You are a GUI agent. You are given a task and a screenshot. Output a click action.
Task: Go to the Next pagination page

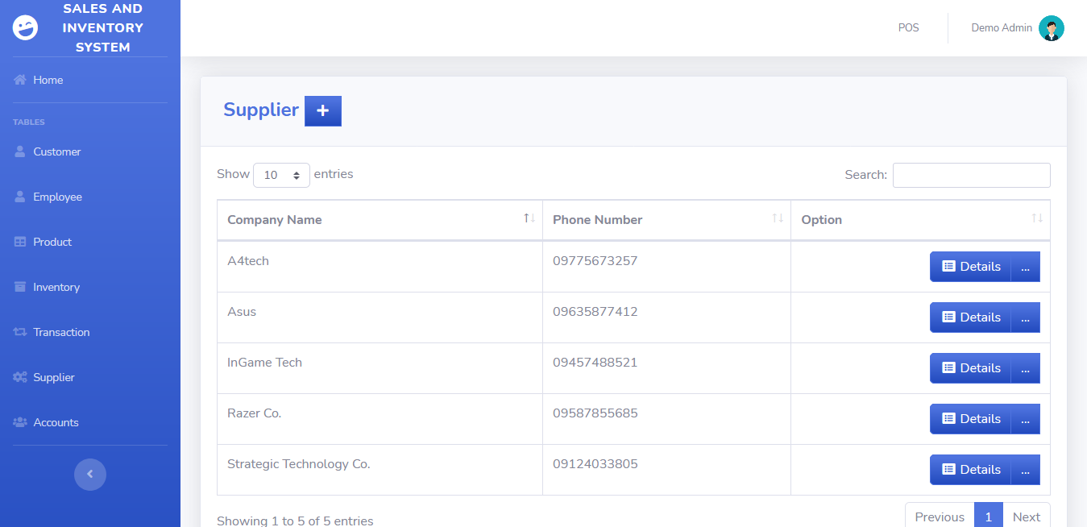pos(1027,517)
